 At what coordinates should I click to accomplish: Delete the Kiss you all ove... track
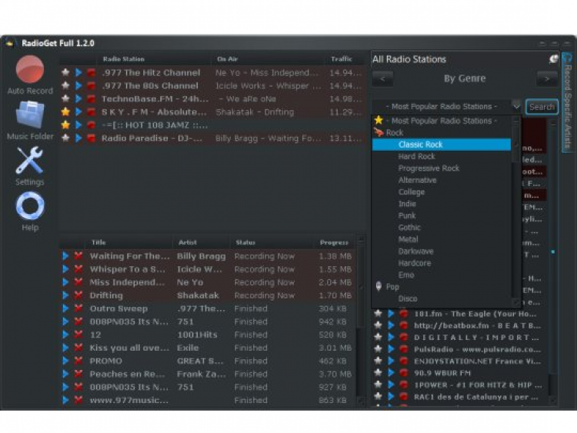[x=78, y=348]
